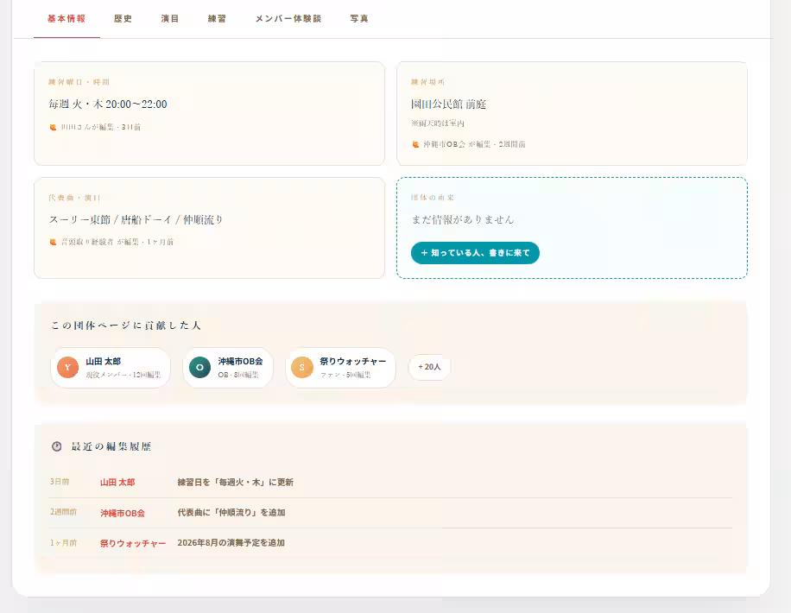This screenshot has width=791, height=613.
Task: Open 沖縄市OB会 link in edit history
Action: tap(123, 513)
